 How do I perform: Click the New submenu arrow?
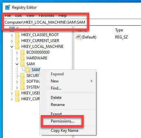(x=92, y=81)
